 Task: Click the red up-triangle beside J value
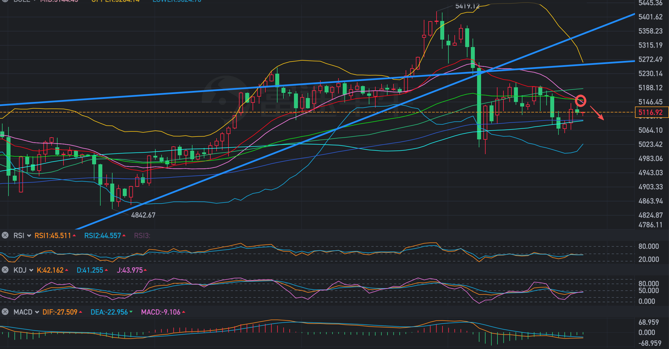145,270
